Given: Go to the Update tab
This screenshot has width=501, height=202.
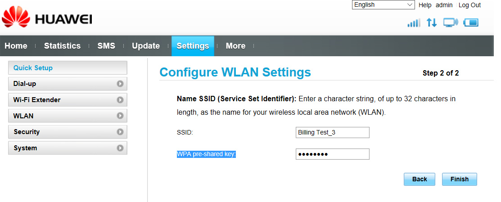Looking at the screenshot, I should (x=146, y=46).
